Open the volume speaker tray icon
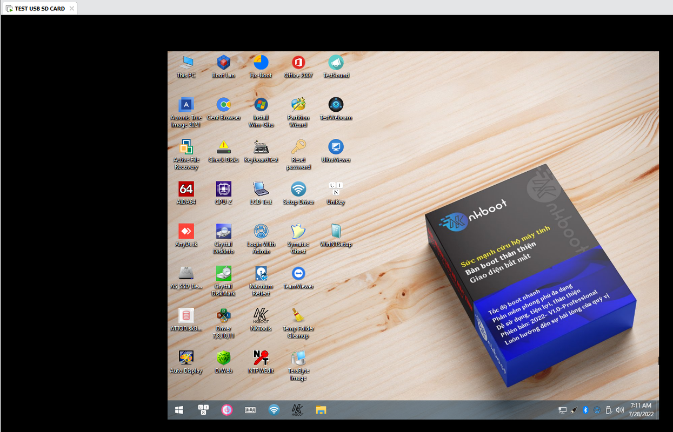The height and width of the screenshot is (432, 673). pyautogui.click(x=619, y=410)
